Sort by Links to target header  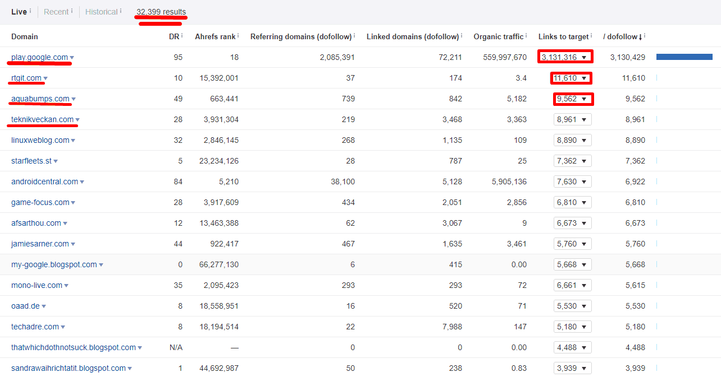[x=563, y=36]
